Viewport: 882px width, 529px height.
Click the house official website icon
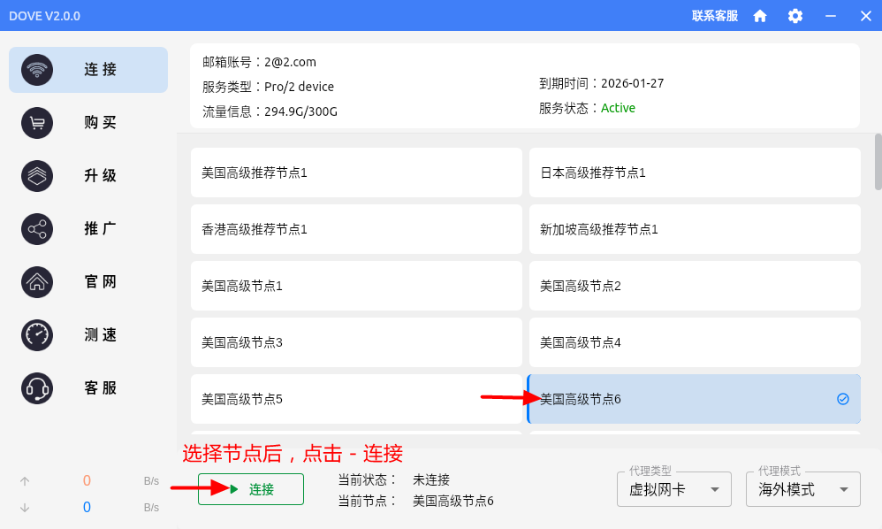(x=37, y=282)
